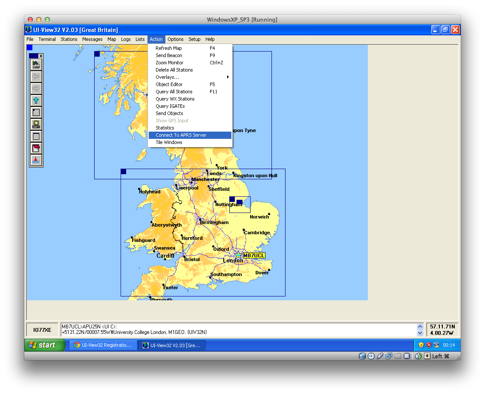Viewport: 485px width, 394px height.
Task: Choose Query IGATEs menu entry
Action: (190, 106)
